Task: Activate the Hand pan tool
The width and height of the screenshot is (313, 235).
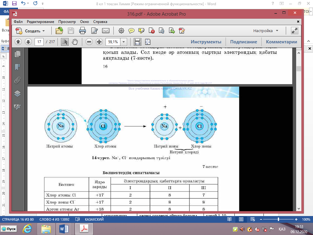Action: 75,42
